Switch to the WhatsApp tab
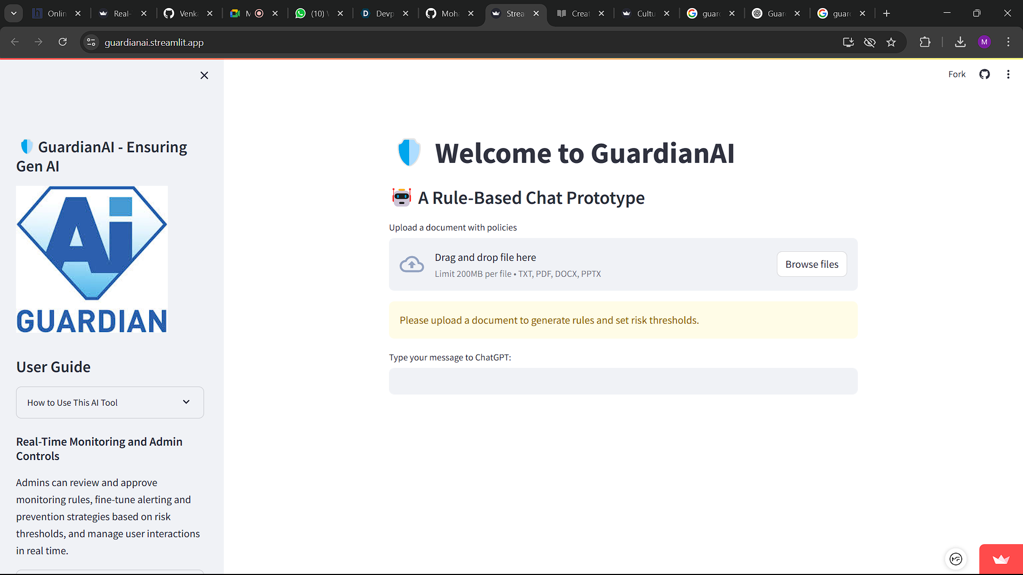Screen dimensions: 1023x575 coord(319,14)
